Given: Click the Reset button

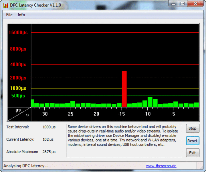Looking at the screenshot, I should pos(193,141).
